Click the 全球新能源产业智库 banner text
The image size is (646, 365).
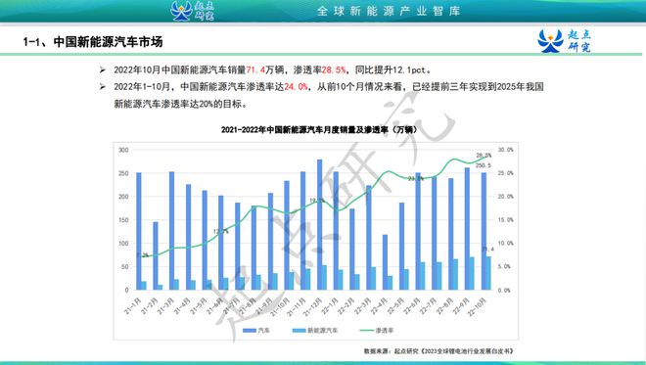point(389,11)
